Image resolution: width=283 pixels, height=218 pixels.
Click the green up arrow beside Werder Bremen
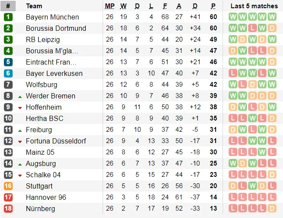tap(20, 97)
